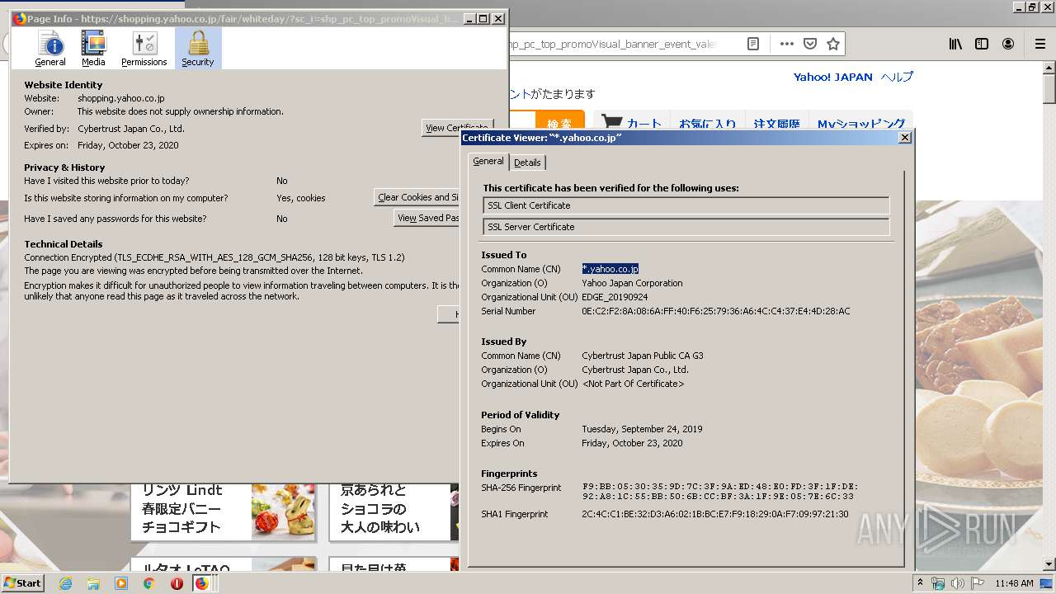Open the Media section of Page Info
The image size is (1056, 594).
coord(93,48)
